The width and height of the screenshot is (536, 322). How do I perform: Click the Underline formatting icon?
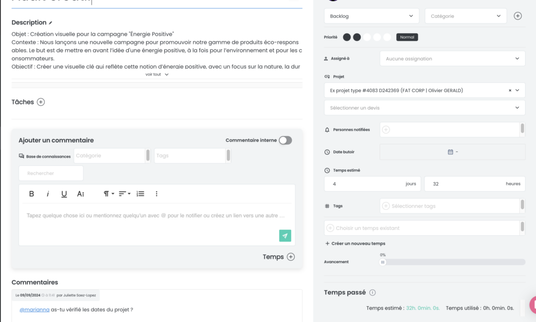[x=64, y=194]
